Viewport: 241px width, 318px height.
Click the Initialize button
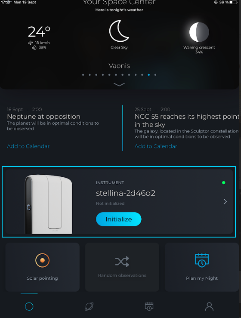[x=119, y=219]
